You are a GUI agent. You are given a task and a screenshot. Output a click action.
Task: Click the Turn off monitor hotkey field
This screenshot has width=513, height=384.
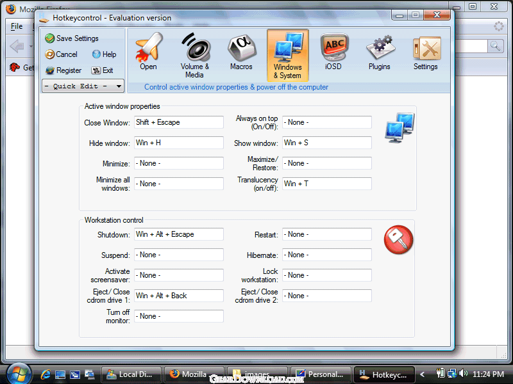click(x=179, y=316)
